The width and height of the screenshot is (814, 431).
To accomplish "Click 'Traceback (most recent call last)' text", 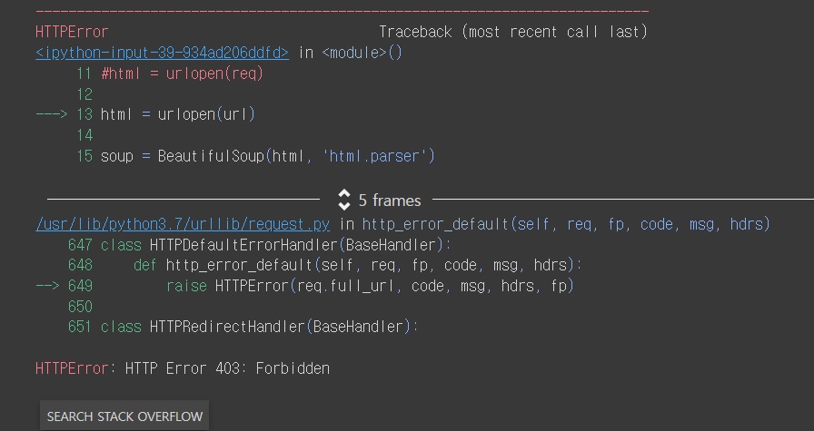I will click(513, 32).
